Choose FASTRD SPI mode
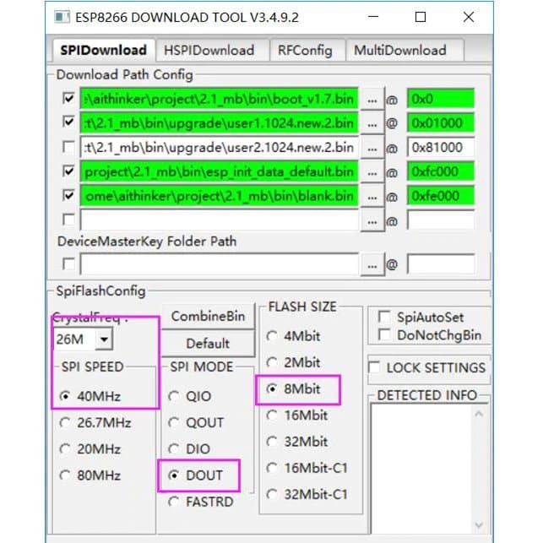Screen dimensions: 543x543 coord(201,502)
